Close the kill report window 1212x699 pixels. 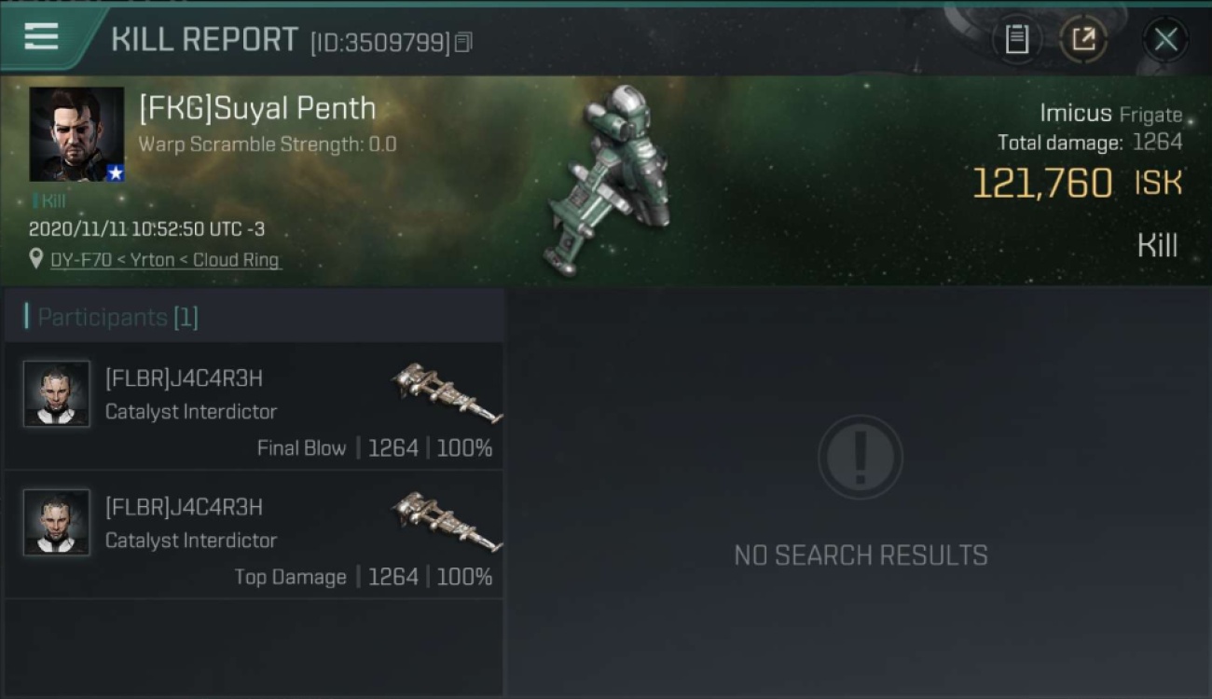pos(1165,39)
